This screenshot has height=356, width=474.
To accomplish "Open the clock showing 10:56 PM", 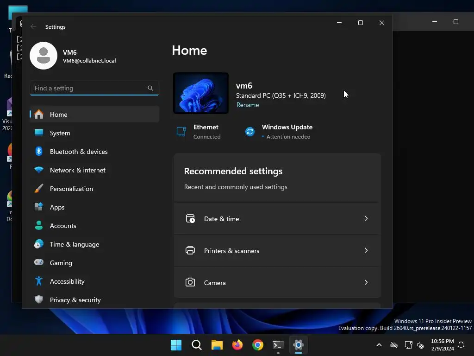I will (x=442, y=345).
